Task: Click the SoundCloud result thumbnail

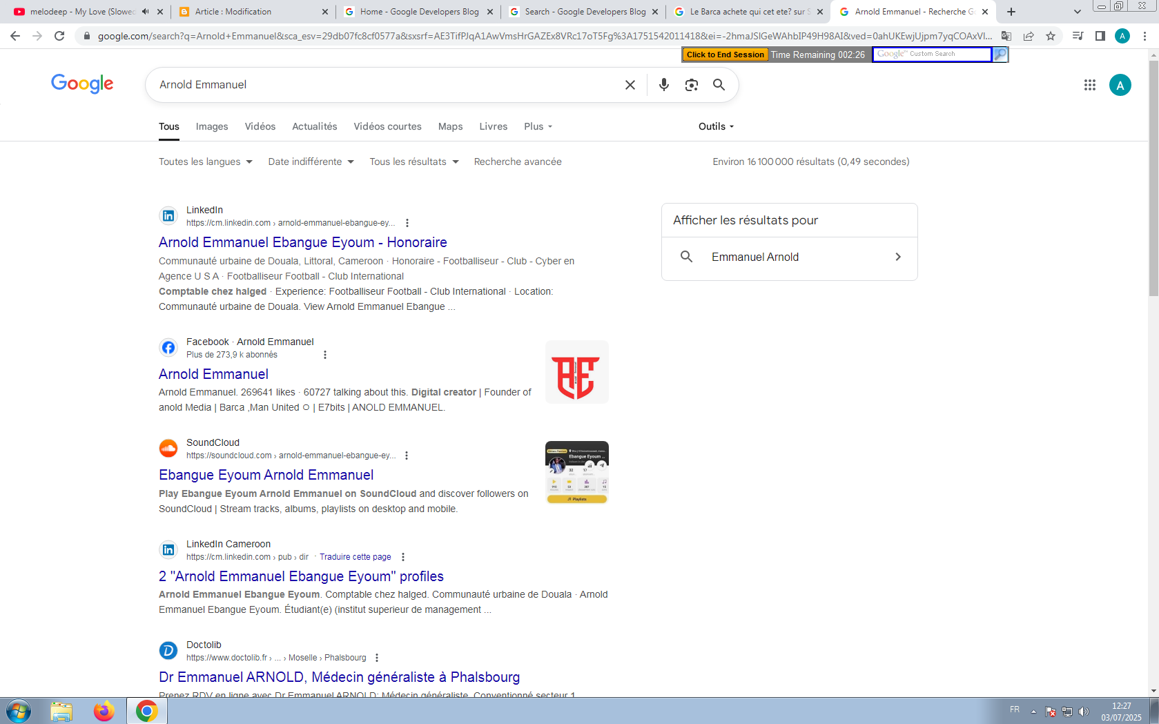Action: pyautogui.click(x=577, y=473)
